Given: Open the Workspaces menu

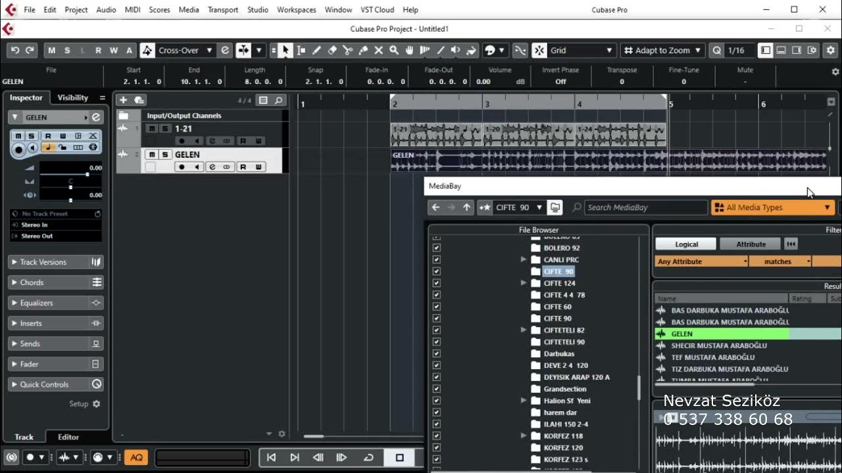Looking at the screenshot, I should (296, 10).
